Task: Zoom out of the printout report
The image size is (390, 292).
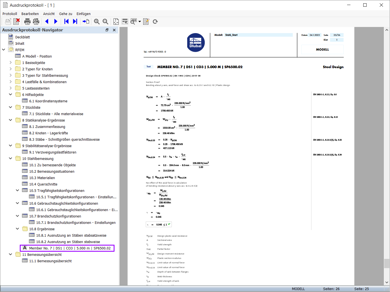Action: pyautogui.click(x=105, y=21)
